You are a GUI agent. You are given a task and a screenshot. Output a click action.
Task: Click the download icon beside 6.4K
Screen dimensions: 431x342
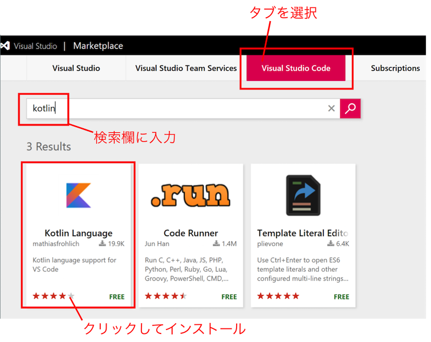click(331, 243)
